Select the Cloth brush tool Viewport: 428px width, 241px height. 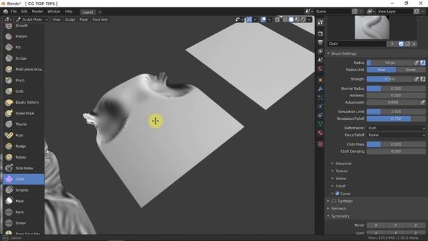pos(23,179)
